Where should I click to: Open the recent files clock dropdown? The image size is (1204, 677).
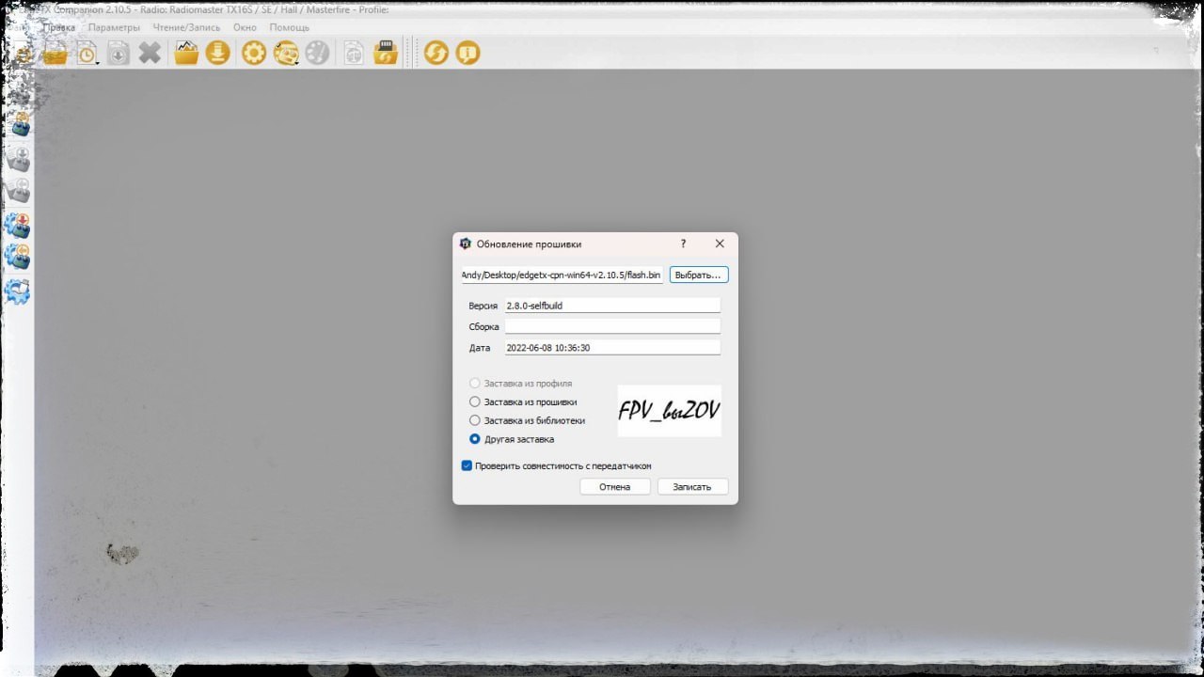point(87,54)
